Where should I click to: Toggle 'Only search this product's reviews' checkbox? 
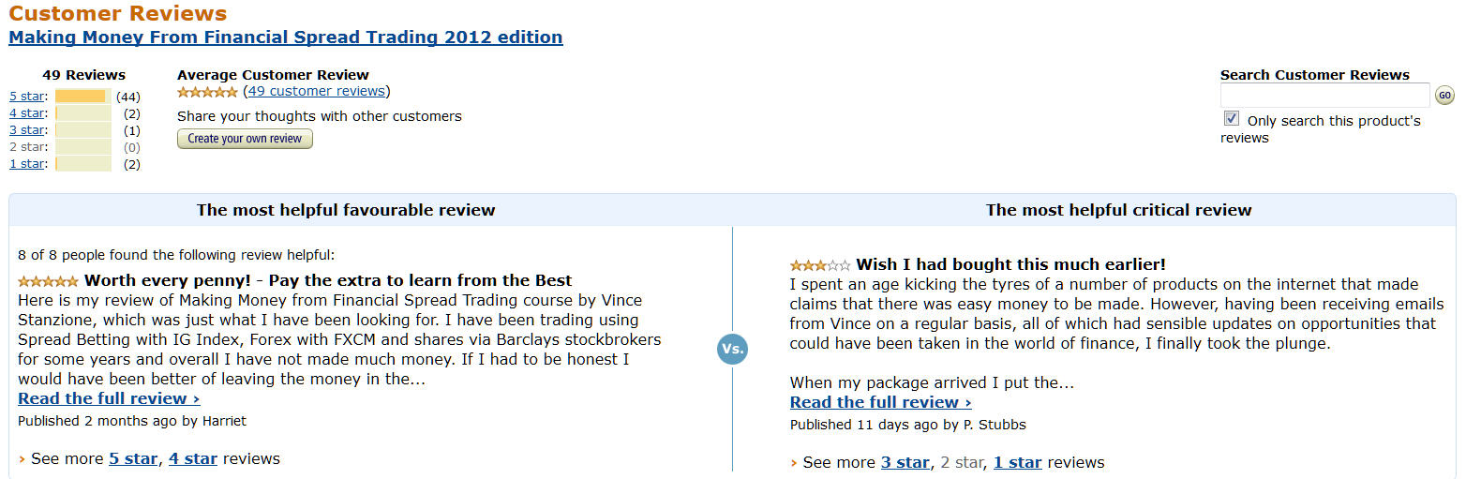pos(1232,119)
